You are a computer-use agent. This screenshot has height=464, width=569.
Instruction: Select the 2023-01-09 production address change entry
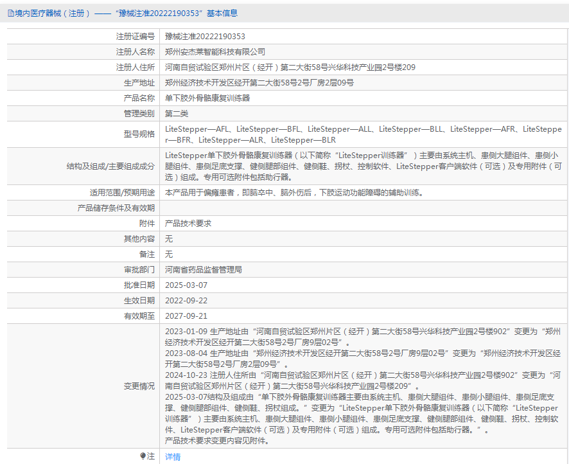tap(363, 337)
